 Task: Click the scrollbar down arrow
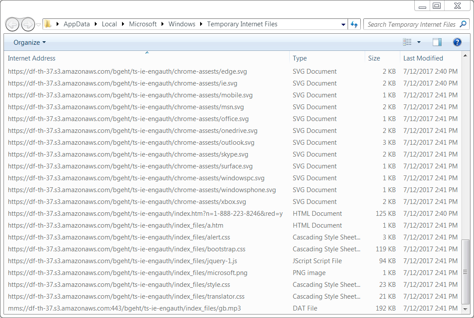466,309
